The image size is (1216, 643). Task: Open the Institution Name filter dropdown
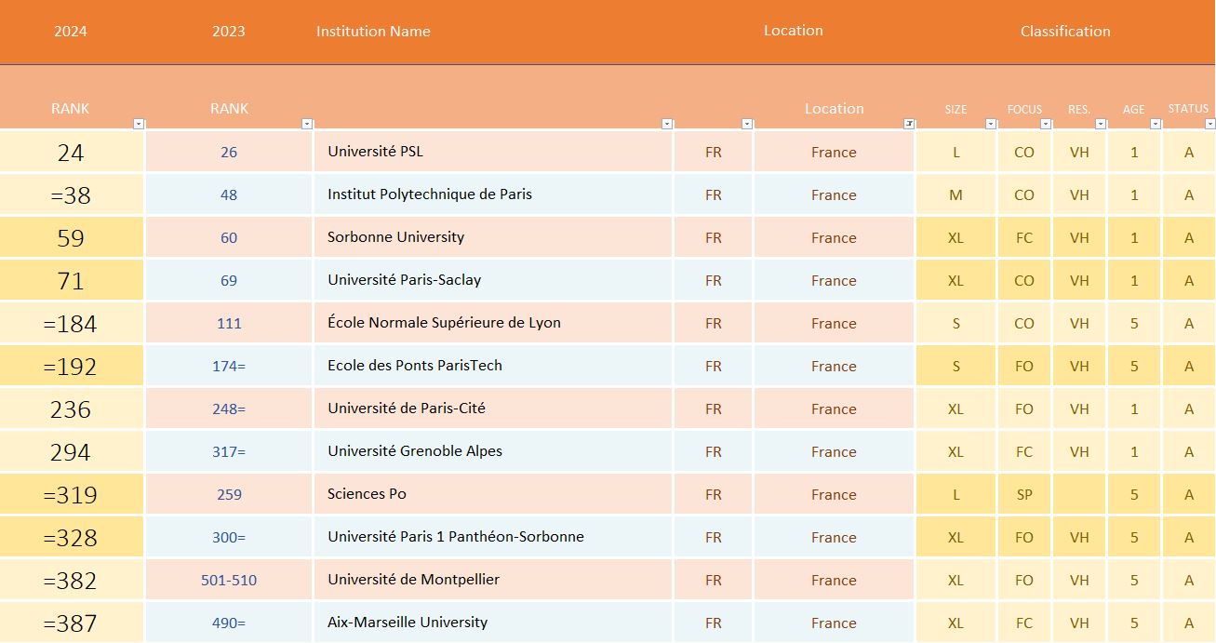[666, 124]
